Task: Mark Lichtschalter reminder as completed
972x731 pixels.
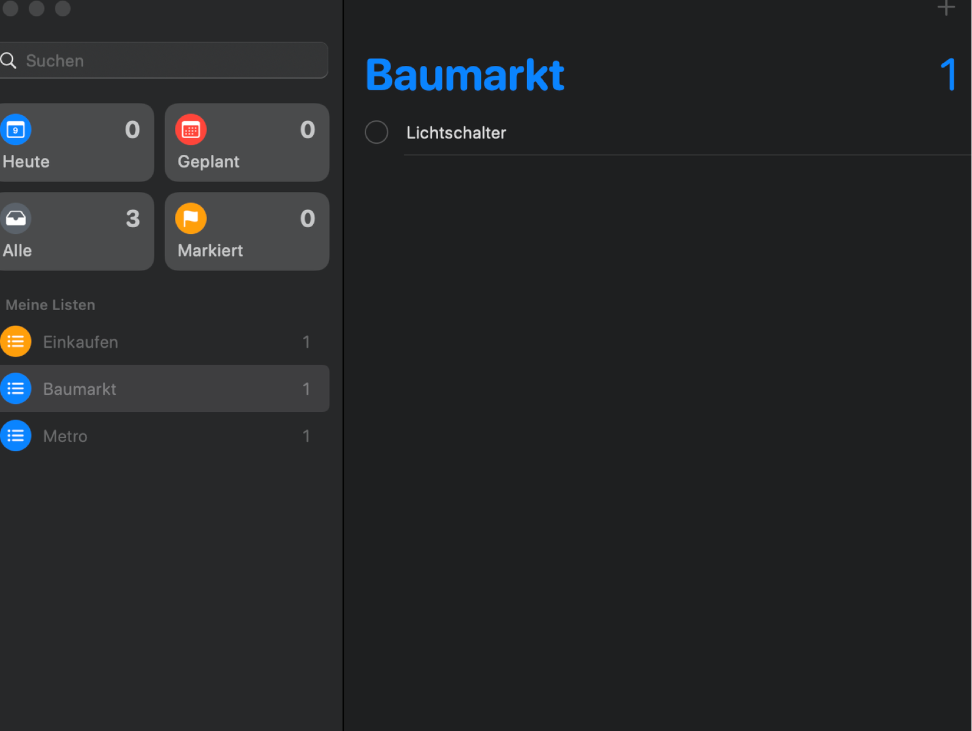Action: [x=377, y=132]
